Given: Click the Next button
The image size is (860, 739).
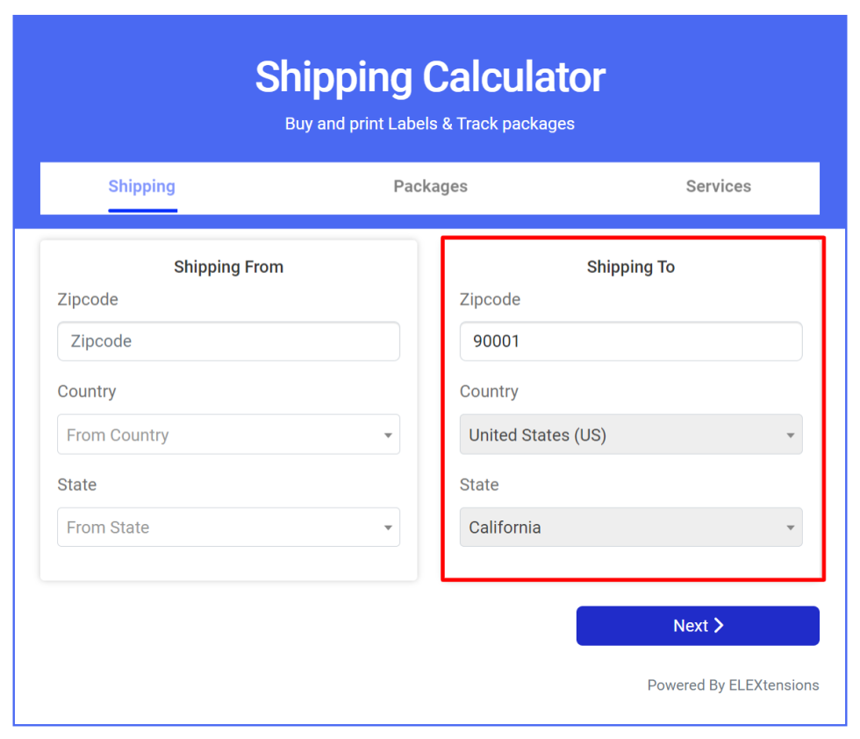Looking at the screenshot, I should (698, 626).
